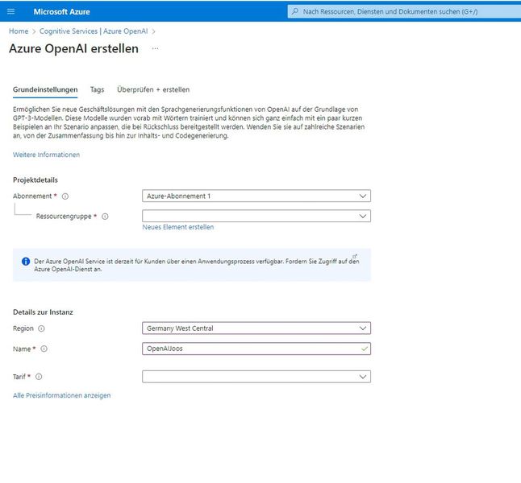The image size is (521, 483).
Task: Switch to the Tags tab
Action: tap(97, 89)
